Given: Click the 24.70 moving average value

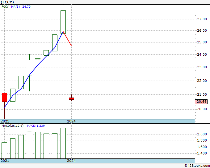Looking at the screenshot, I should tap(26, 7).
